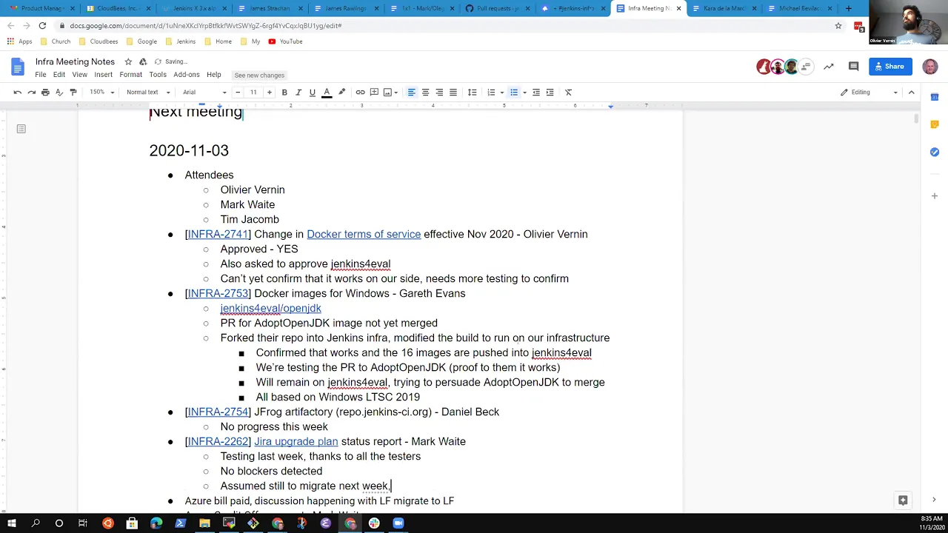Open Docker terms of service link

364,234
